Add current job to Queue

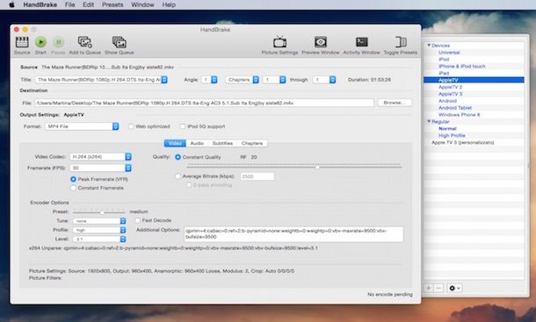[x=84, y=42]
